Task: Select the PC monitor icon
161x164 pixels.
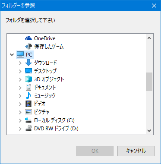Action: (x=20, y=54)
